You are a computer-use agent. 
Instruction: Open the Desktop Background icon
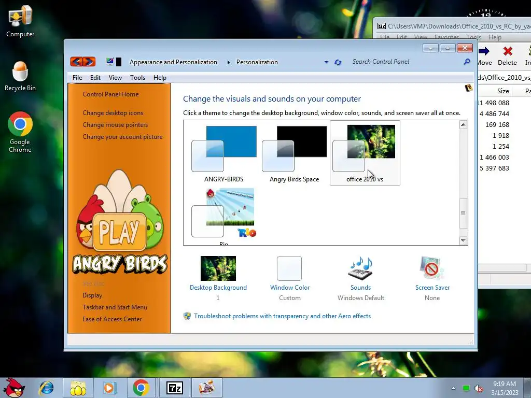coord(218,268)
